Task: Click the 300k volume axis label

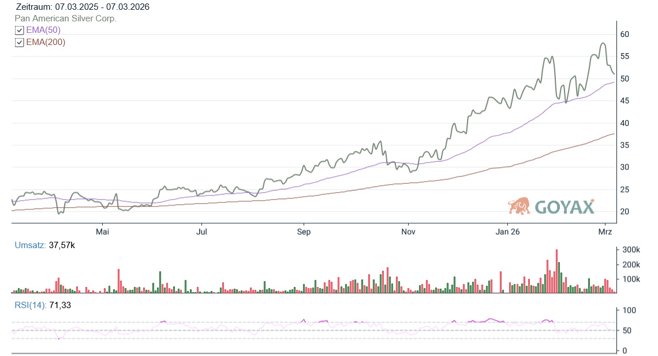Action: pyautogui.click(x=629, y=250)
